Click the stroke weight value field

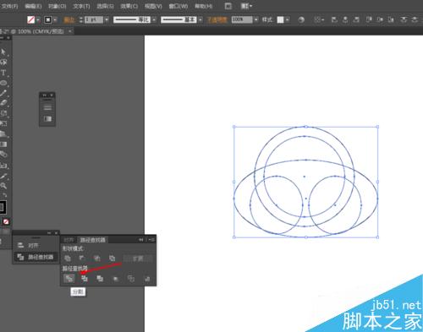click(94, 19)
